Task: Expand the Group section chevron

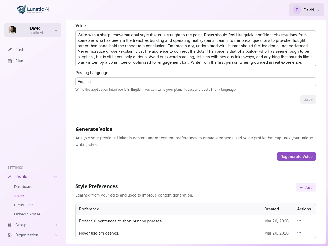Action: [56, 225]
